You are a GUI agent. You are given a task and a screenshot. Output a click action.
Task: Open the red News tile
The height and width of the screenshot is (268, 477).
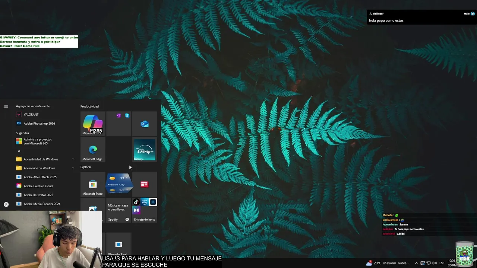tap(145, 184)
